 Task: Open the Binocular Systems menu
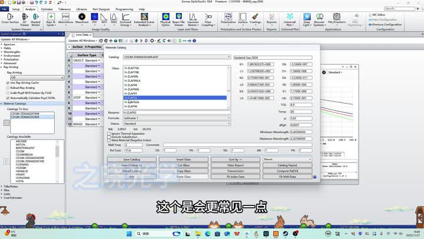pos(319,19)
